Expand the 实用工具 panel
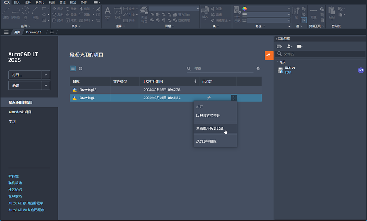Image resolution: width=367 pixels, height=221 pixels. pos(317,26)
